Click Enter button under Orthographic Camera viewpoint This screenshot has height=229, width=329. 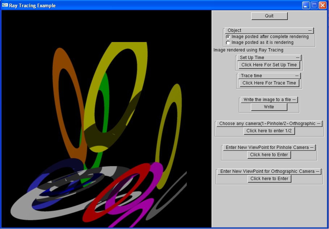click(269, 179)
